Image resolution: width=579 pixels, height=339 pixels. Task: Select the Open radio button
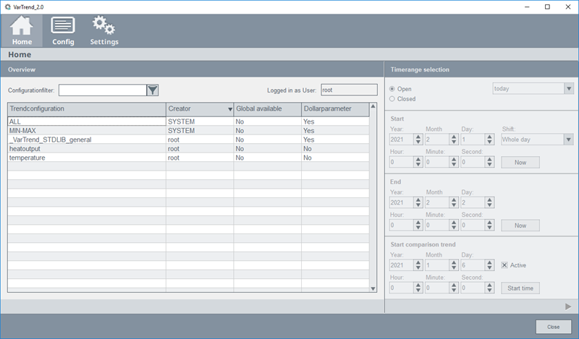pos(392,89)
